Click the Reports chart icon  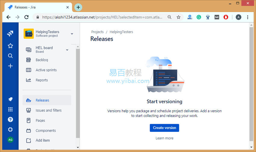tap(29, 80)
